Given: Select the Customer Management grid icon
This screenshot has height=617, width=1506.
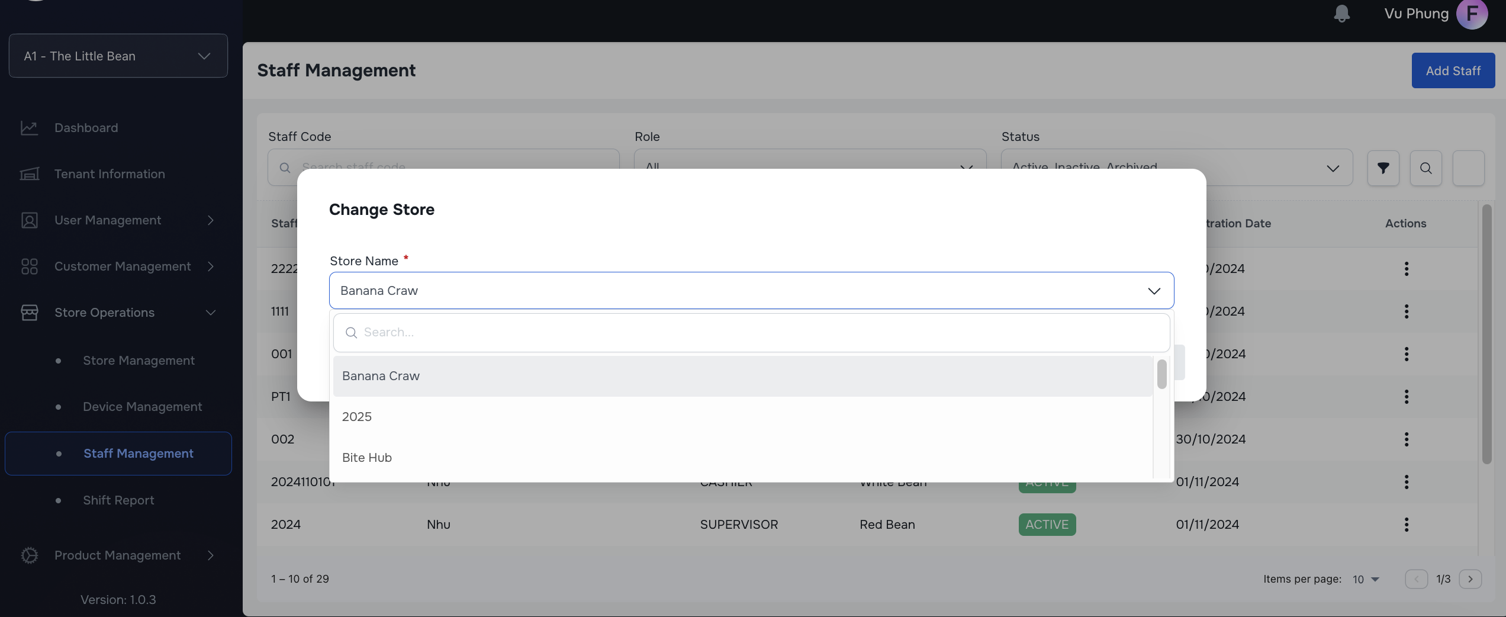Looking at the screenshot, I should [30, 266].
